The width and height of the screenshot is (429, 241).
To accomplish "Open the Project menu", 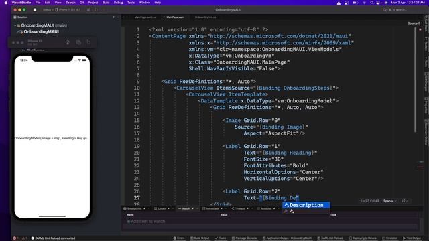I will click(93, 3).
